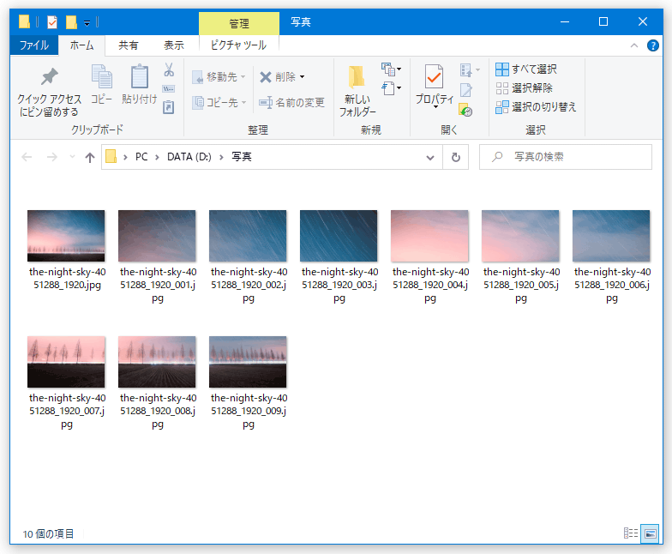Expand the 削除 dropdown arrow
Screen dimensions: 672x554
click(x=302, y=77)
